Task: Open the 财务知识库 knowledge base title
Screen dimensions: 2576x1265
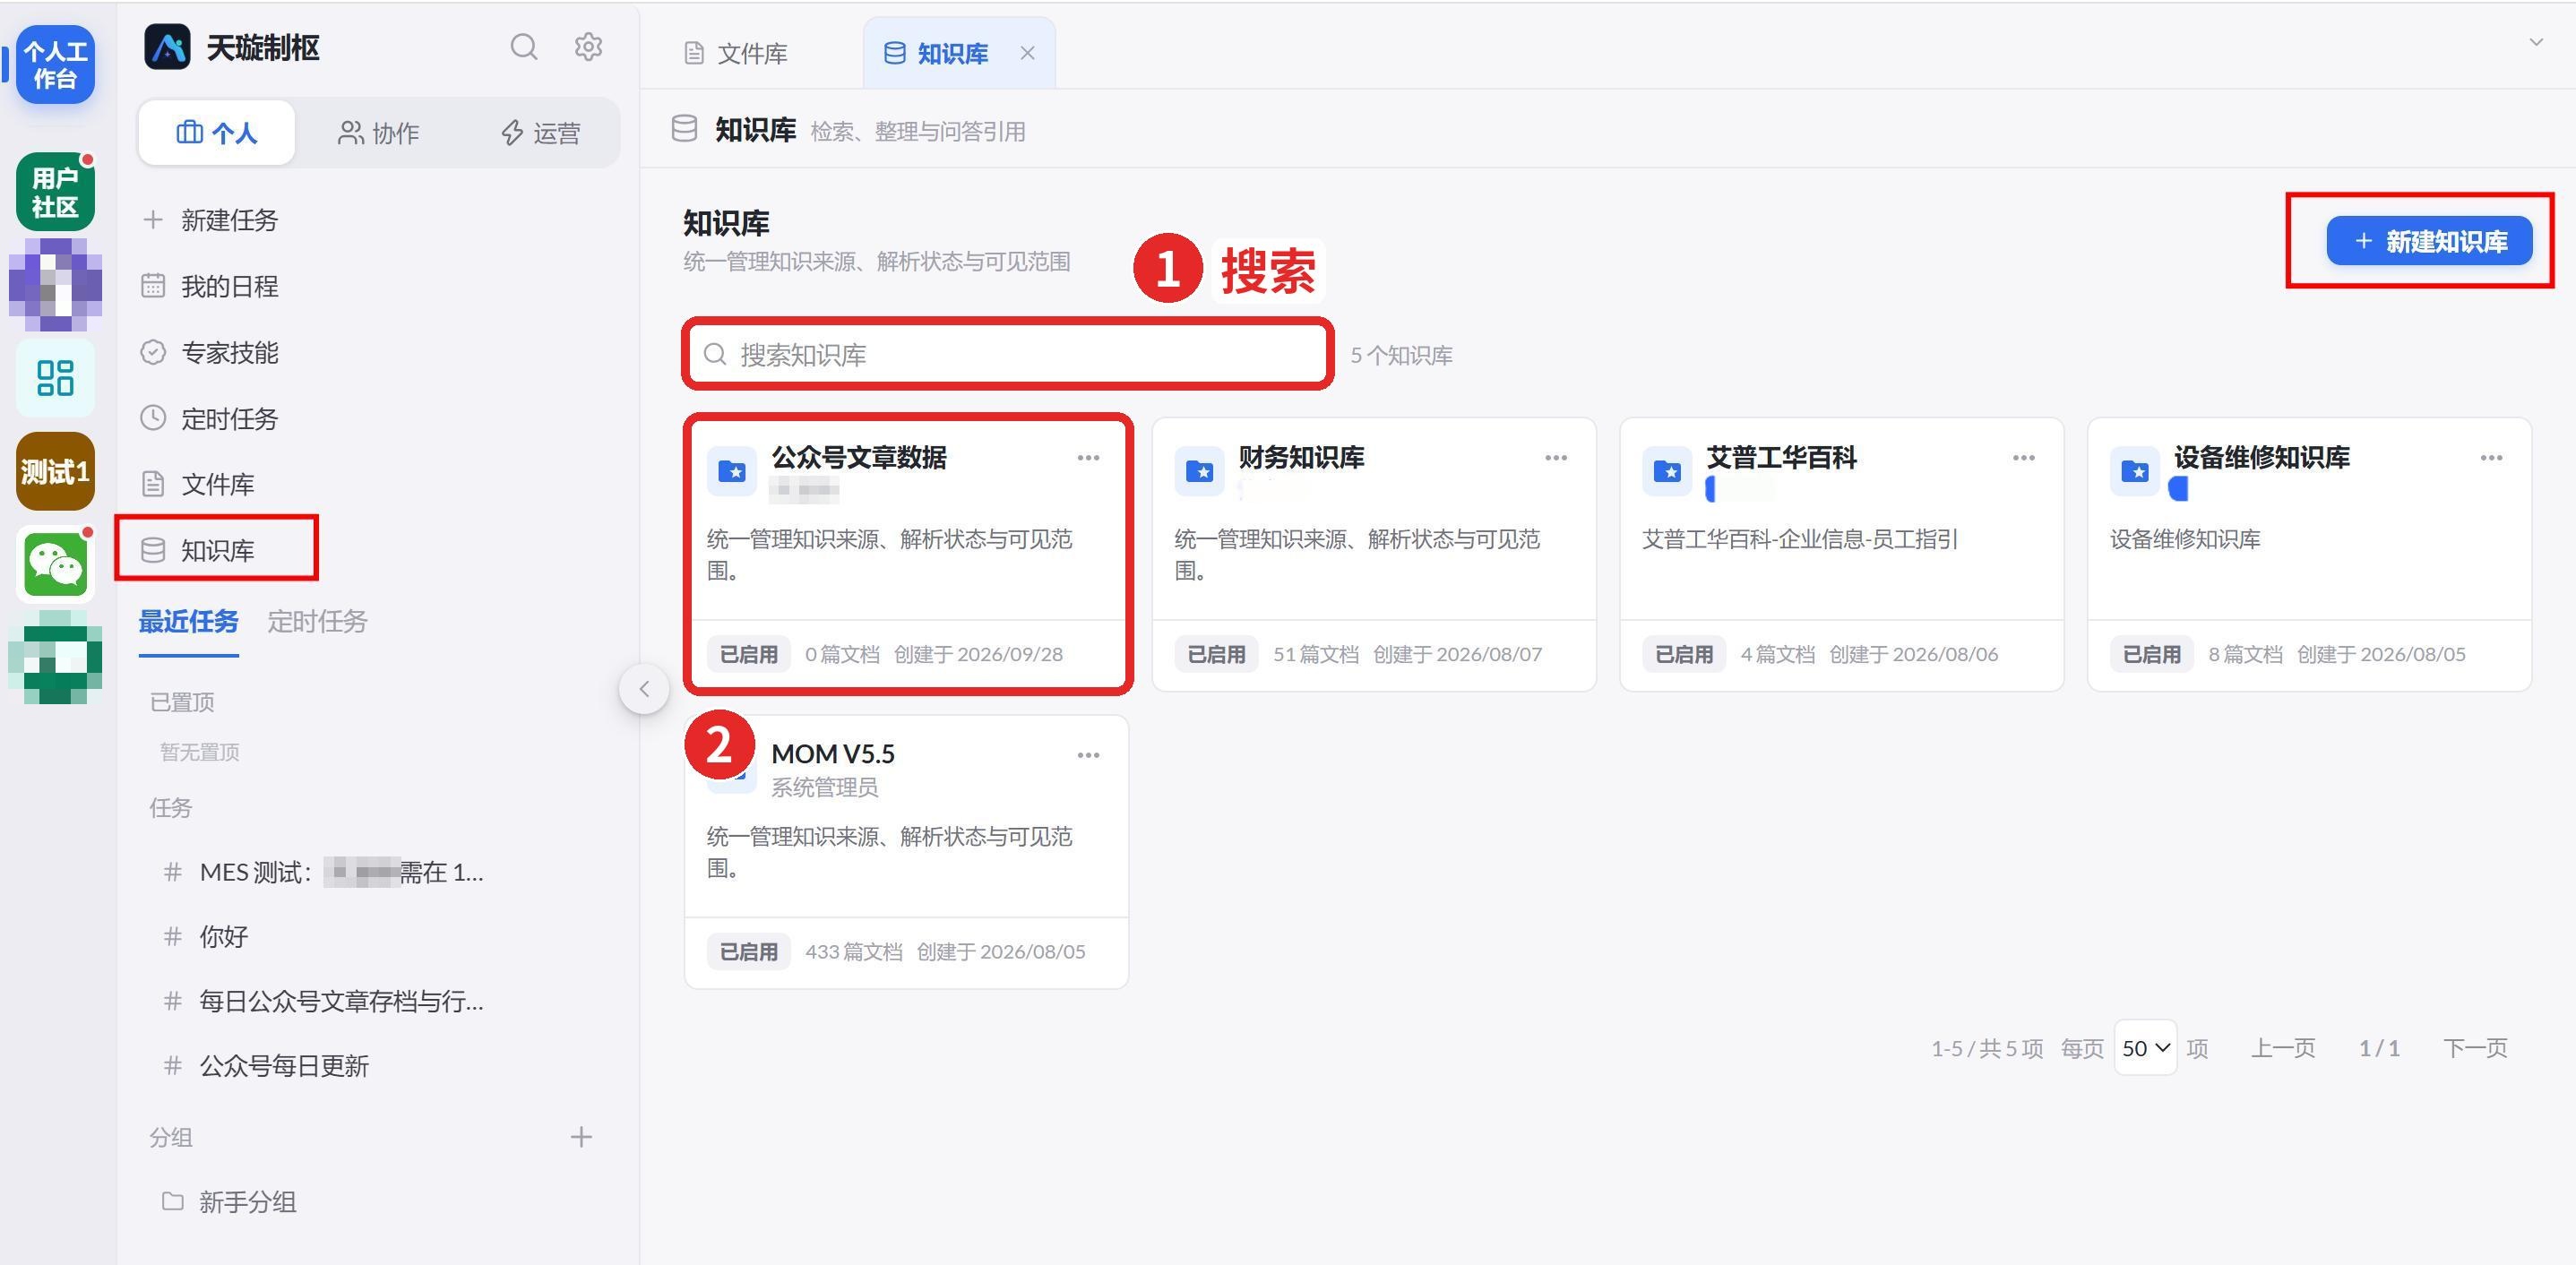Action: [x=1301, y=458]
